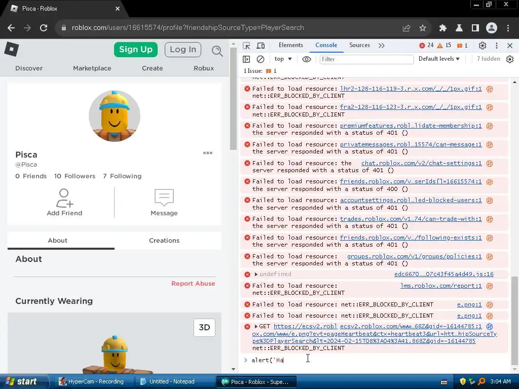Click the red error count badge 24
Viewport: 519px width, 389px height.
tap(426, 45)
